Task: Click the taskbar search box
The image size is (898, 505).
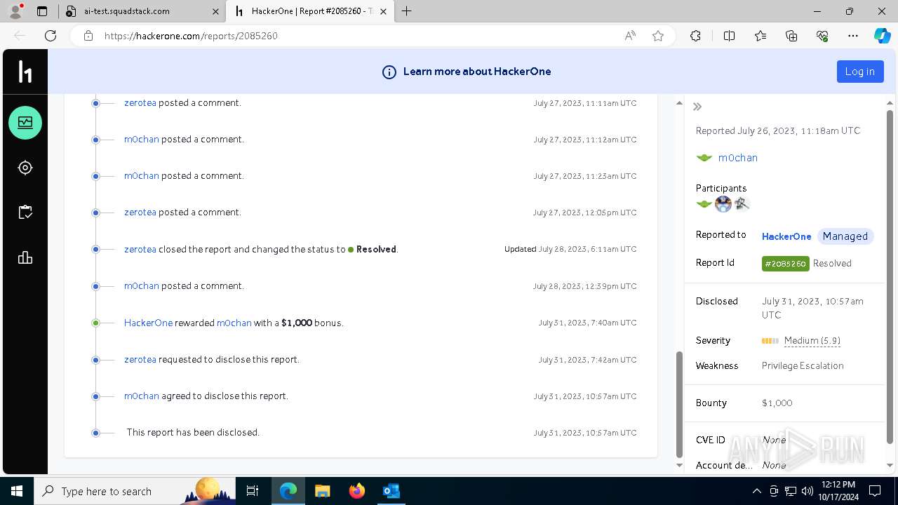Action: [x=135, y=491]
